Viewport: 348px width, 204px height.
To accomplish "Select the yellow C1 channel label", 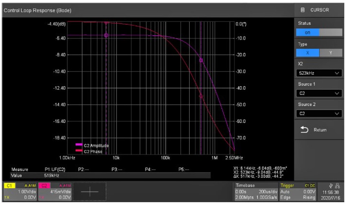I will [8, 186].
